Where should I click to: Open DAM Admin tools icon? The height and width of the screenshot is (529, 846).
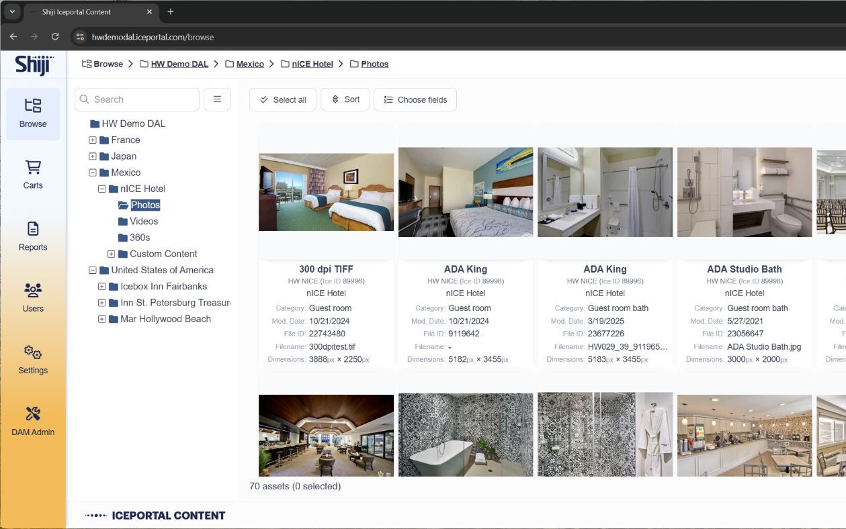(x=33, y=414)
